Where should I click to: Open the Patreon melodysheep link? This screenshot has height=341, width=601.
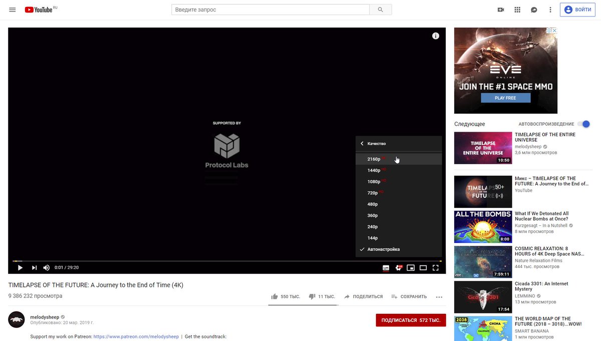click(x=136, y=336)
